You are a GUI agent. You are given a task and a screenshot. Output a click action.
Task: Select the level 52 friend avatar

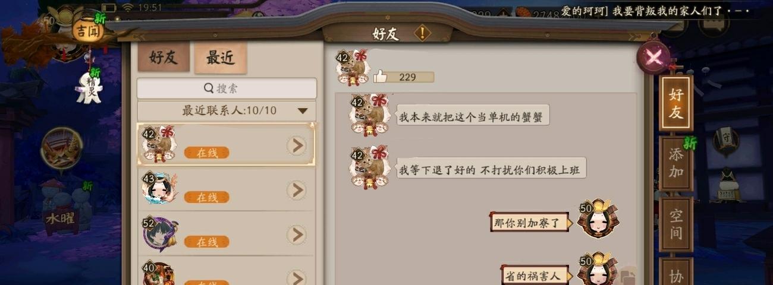pyautogui.click(x=159, y=234)
